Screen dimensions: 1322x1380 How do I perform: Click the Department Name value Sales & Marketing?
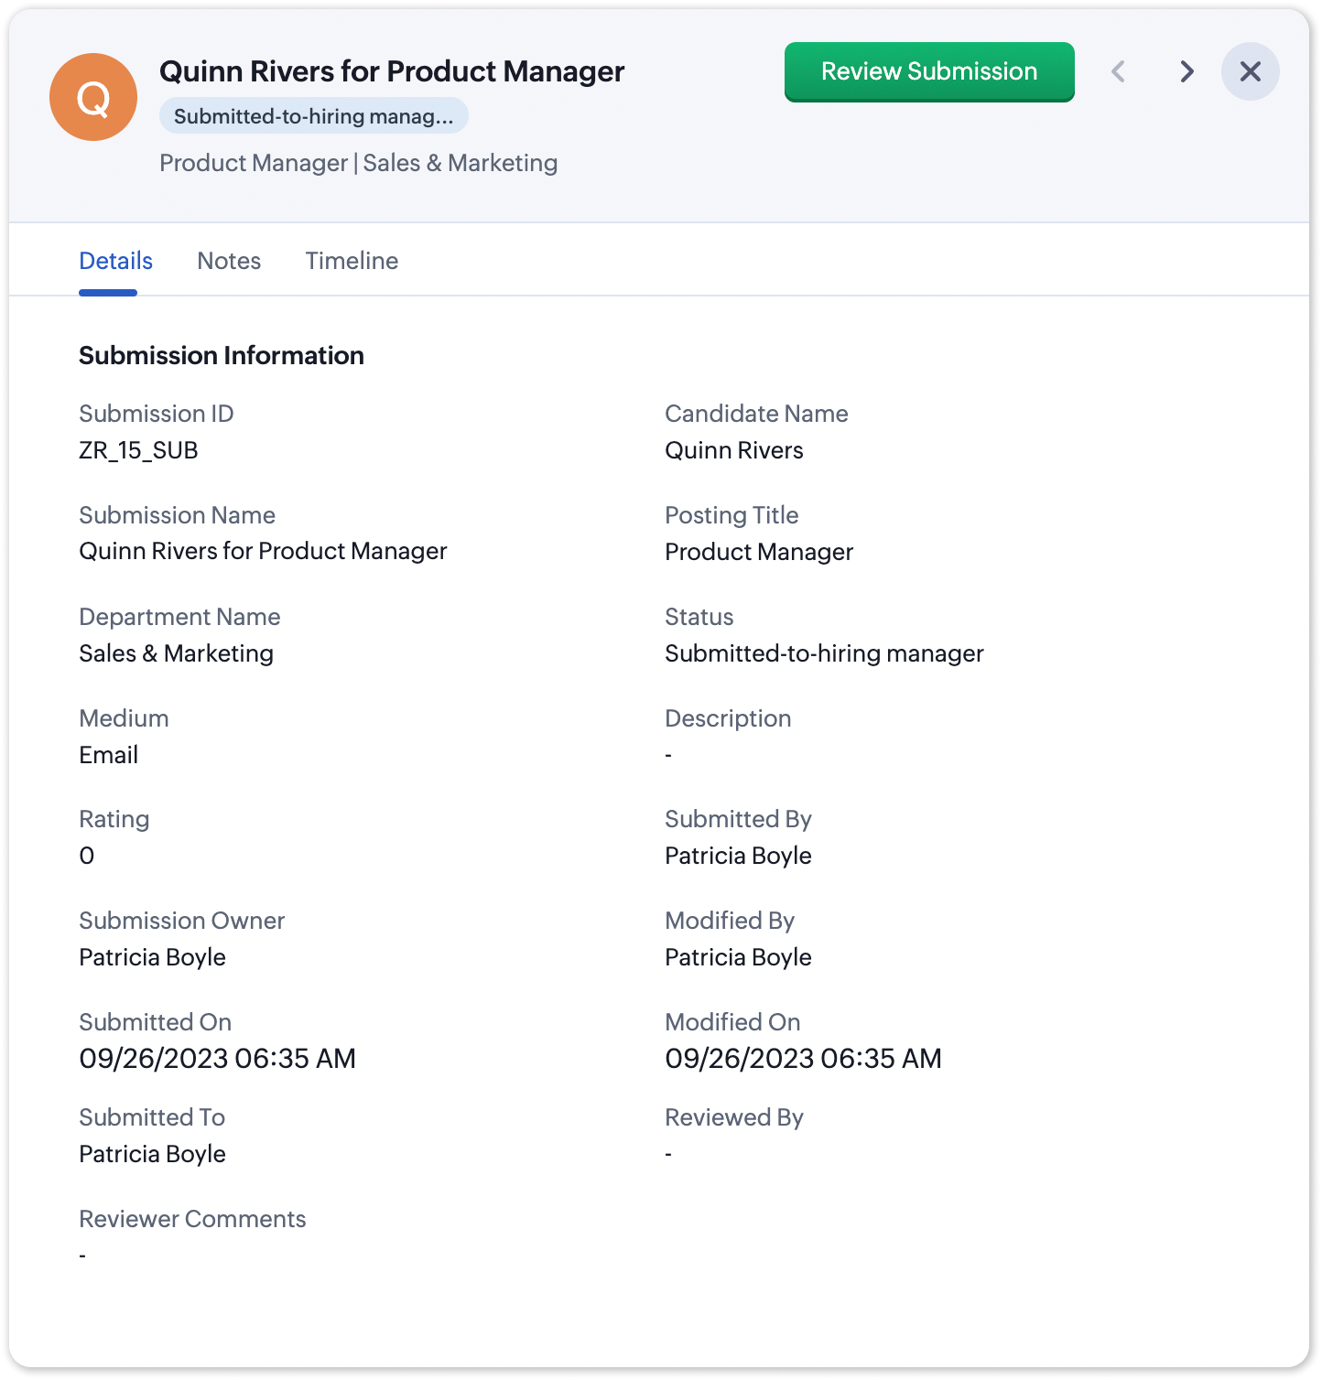[x=176, y=653]
